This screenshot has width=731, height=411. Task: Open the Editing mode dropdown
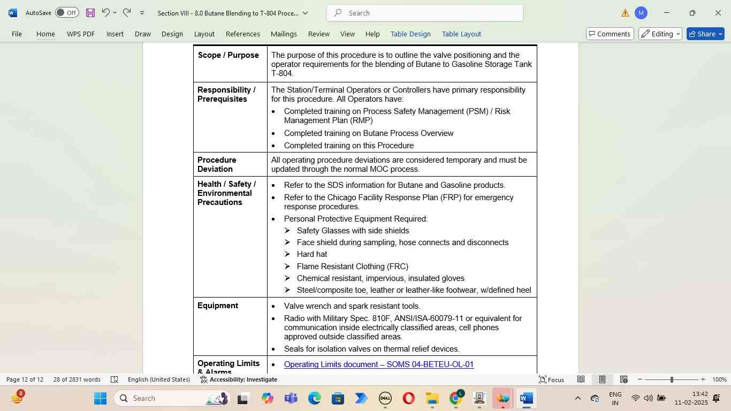click(x=660, y=34)
